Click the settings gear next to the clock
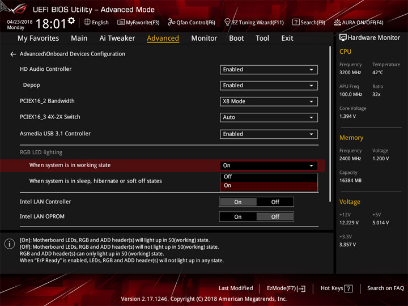Viewport: 408px width, 306px height. point(71,20)
